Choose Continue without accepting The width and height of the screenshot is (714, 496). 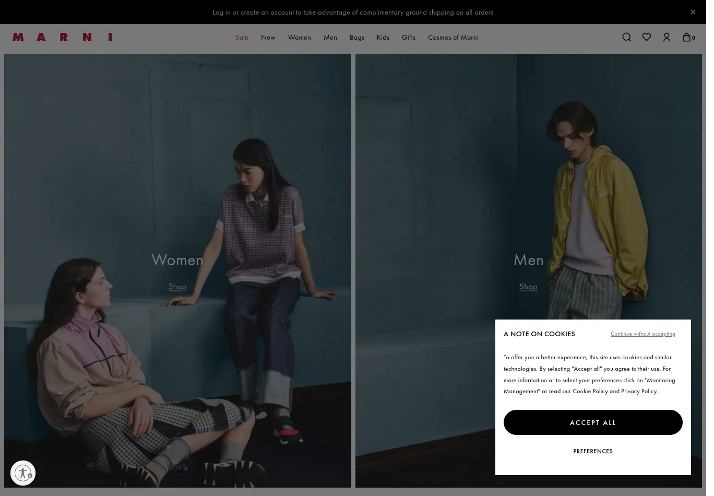click(642, 334)
